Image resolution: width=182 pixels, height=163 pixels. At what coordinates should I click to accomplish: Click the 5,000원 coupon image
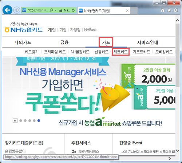click(155, 97)
